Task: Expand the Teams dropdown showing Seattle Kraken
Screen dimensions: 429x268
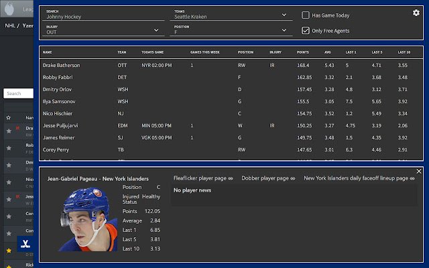Action: (x=231, y=15)
